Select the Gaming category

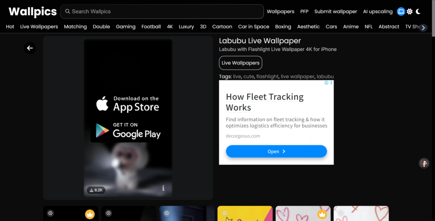point(126,27)
